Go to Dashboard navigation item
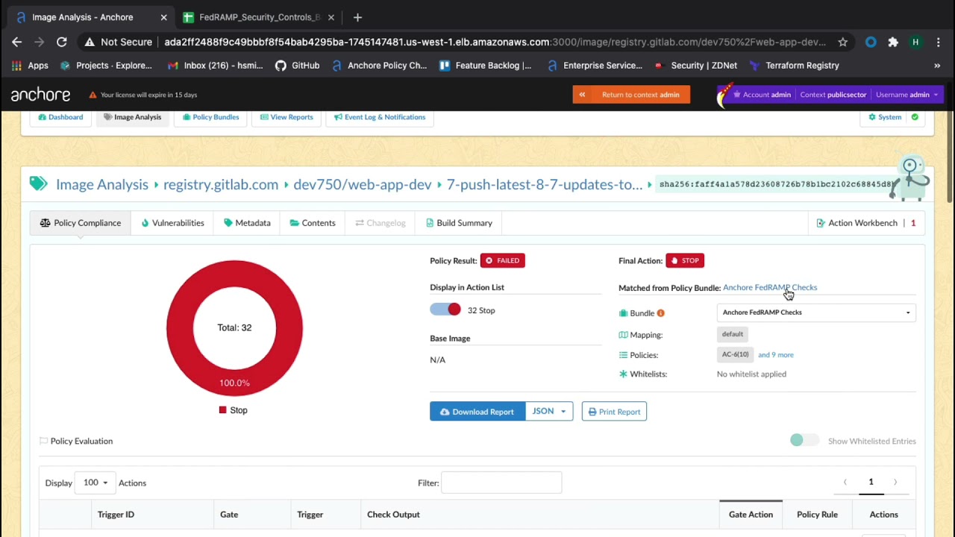This screenshot has height=537, width=955. coord(60,117)
